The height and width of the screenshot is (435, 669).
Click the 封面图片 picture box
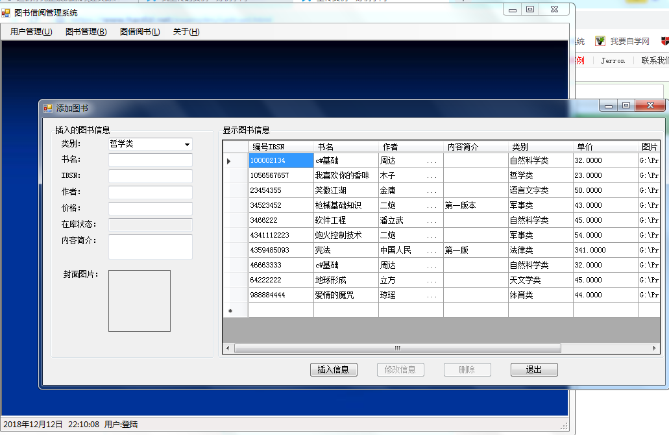pos(140,301)
